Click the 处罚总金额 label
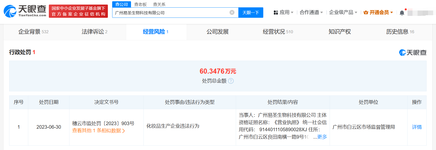Viewport: 436px width, 150px height. point(214,81)
